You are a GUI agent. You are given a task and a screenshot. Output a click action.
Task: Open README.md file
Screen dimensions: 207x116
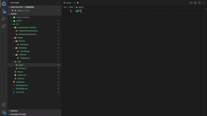(22, 89)
